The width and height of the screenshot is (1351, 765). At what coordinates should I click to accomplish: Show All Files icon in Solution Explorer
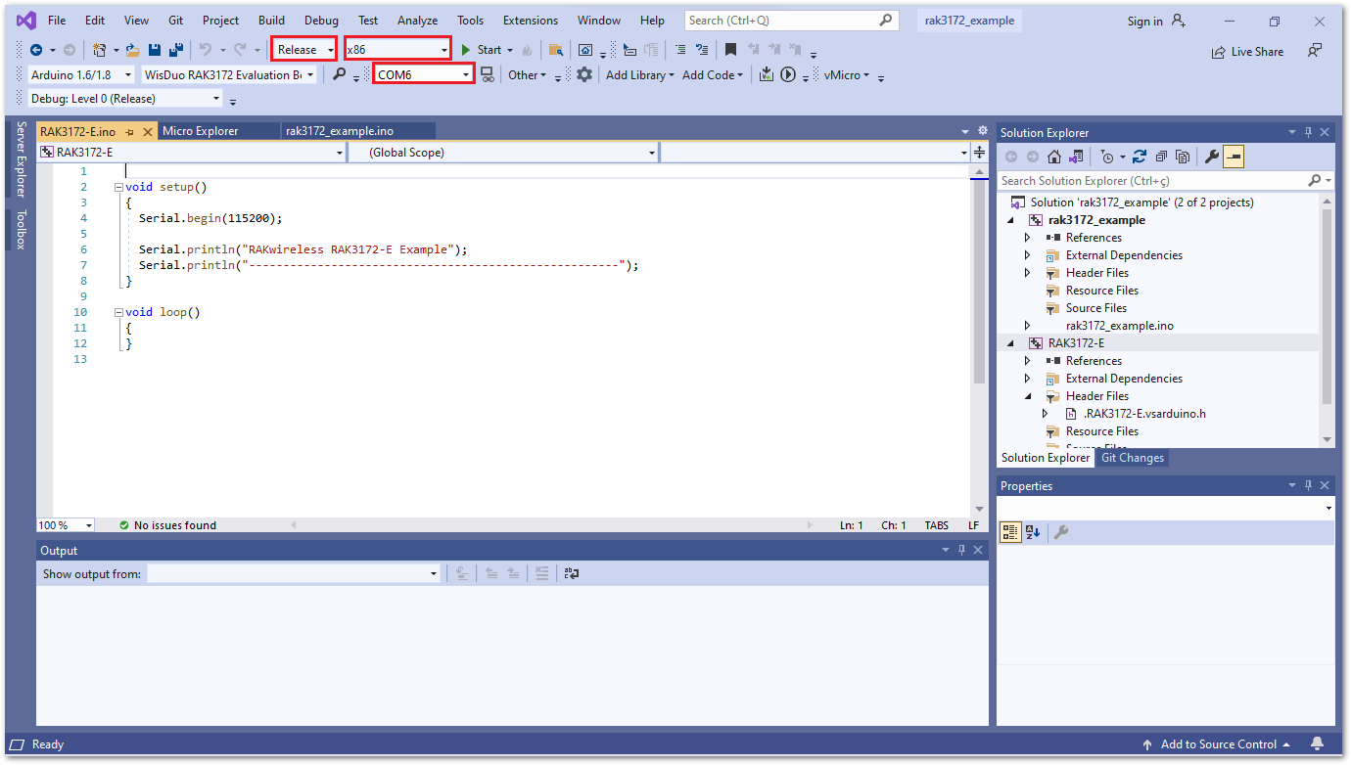pyautogui.click(x=1183, y=157)
